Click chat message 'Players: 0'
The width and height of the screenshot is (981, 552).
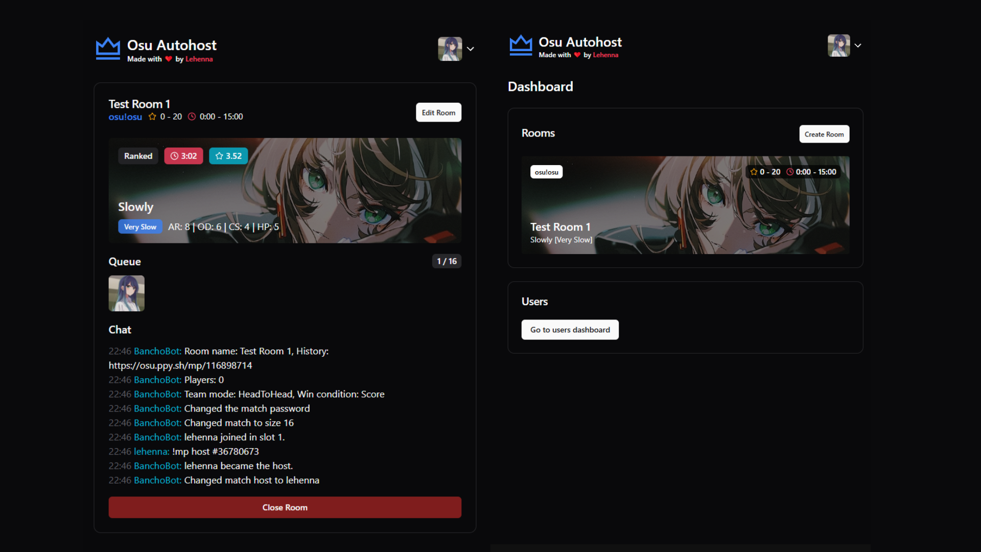click(204, 380)
